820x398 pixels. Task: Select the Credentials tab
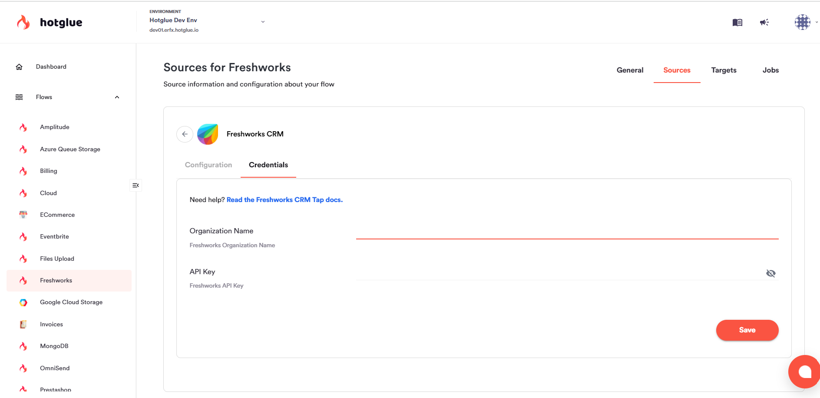pos(268,165)
